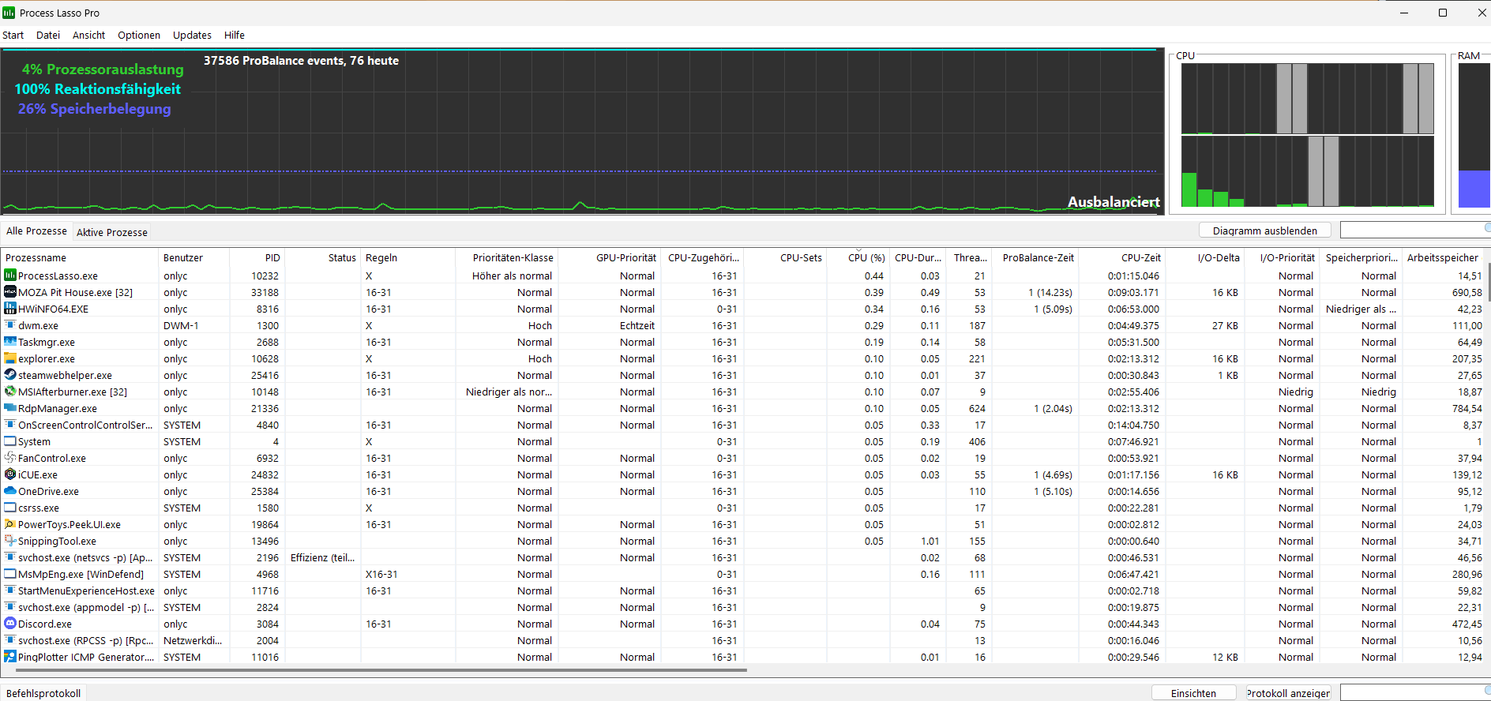Click the explorer.exe folder icon

(x=10, y=358)
